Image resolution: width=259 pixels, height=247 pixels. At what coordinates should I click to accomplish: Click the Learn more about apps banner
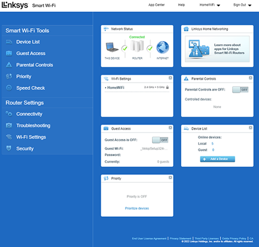click(217, 49)
